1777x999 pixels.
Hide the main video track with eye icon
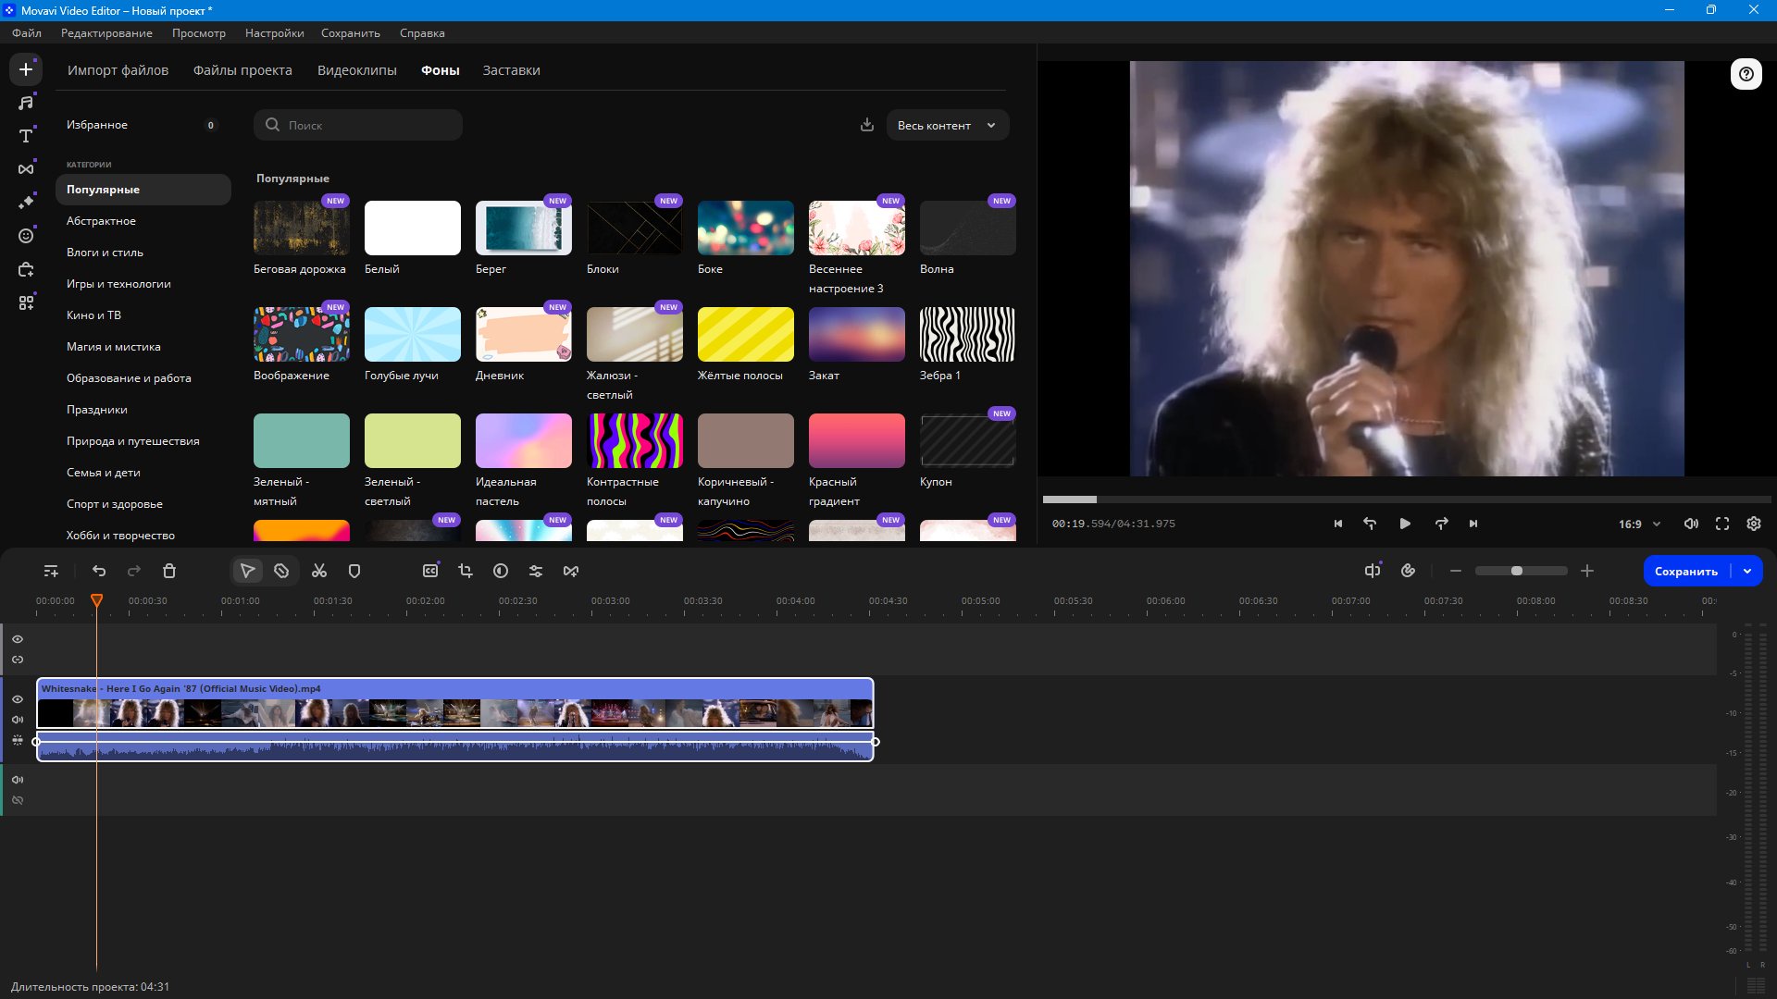pyautogui.click(x=18, y=699)
